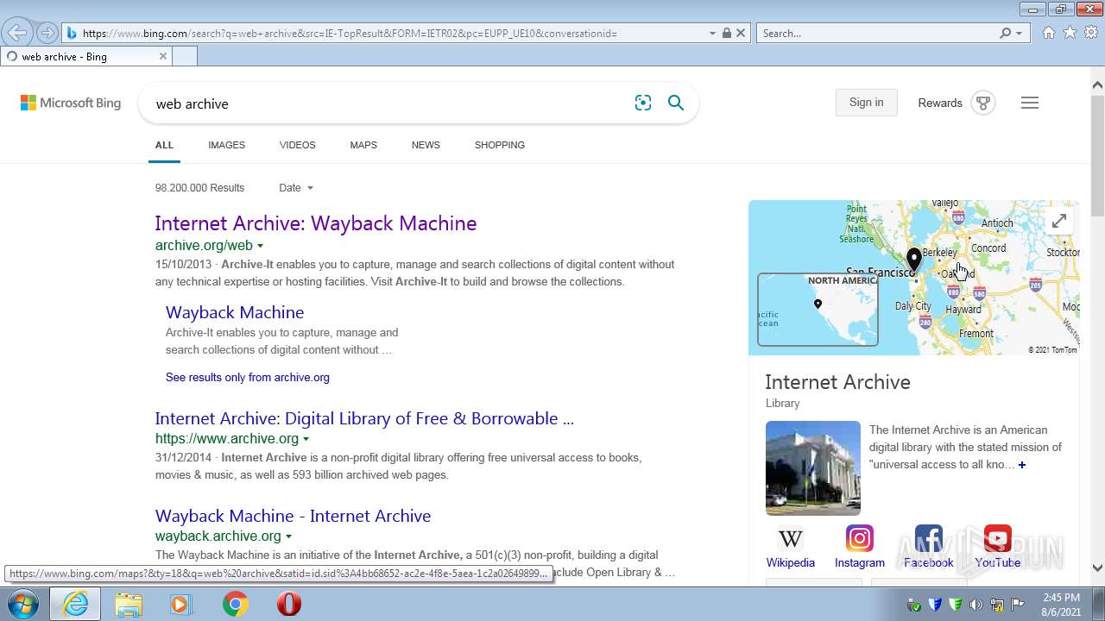Open 'Internet Archive: Digital Library' result
The image size is (1105, 621).
pos(364,418)
